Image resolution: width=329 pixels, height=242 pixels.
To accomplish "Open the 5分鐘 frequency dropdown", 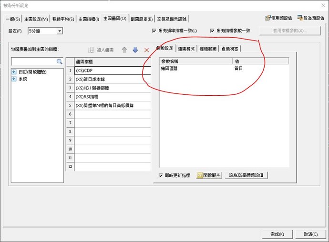I will pyautogui.click(x=60, y=31).
